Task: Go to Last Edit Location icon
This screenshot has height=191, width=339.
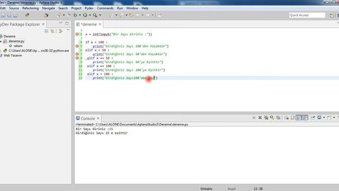Action: pos(131,15)
